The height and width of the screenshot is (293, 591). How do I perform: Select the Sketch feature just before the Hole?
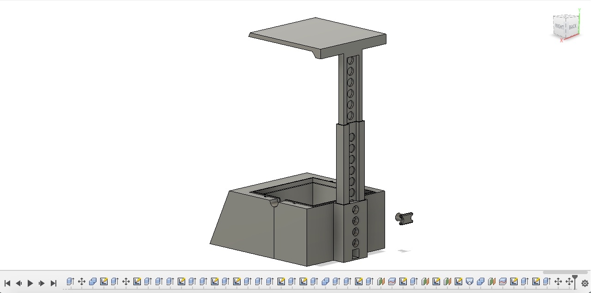click(x=458, y=281)
